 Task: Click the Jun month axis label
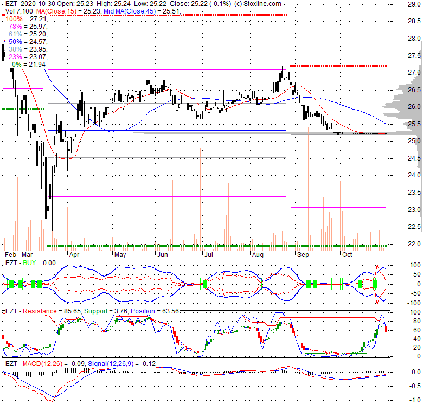tap(163, 255)
